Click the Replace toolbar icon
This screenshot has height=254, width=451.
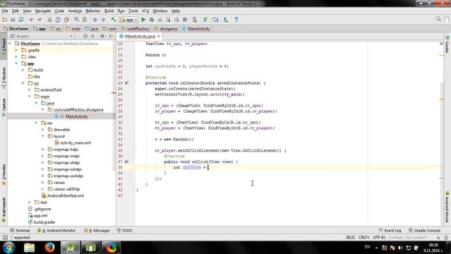(x=85, y=20)
